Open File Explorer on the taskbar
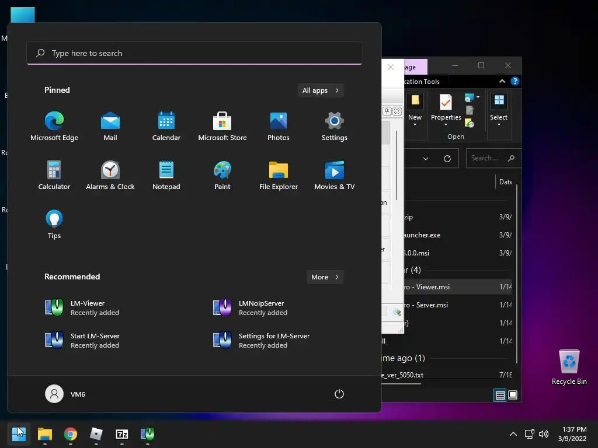This screenshot has height=448, width=598. click(x=44, y=434)
